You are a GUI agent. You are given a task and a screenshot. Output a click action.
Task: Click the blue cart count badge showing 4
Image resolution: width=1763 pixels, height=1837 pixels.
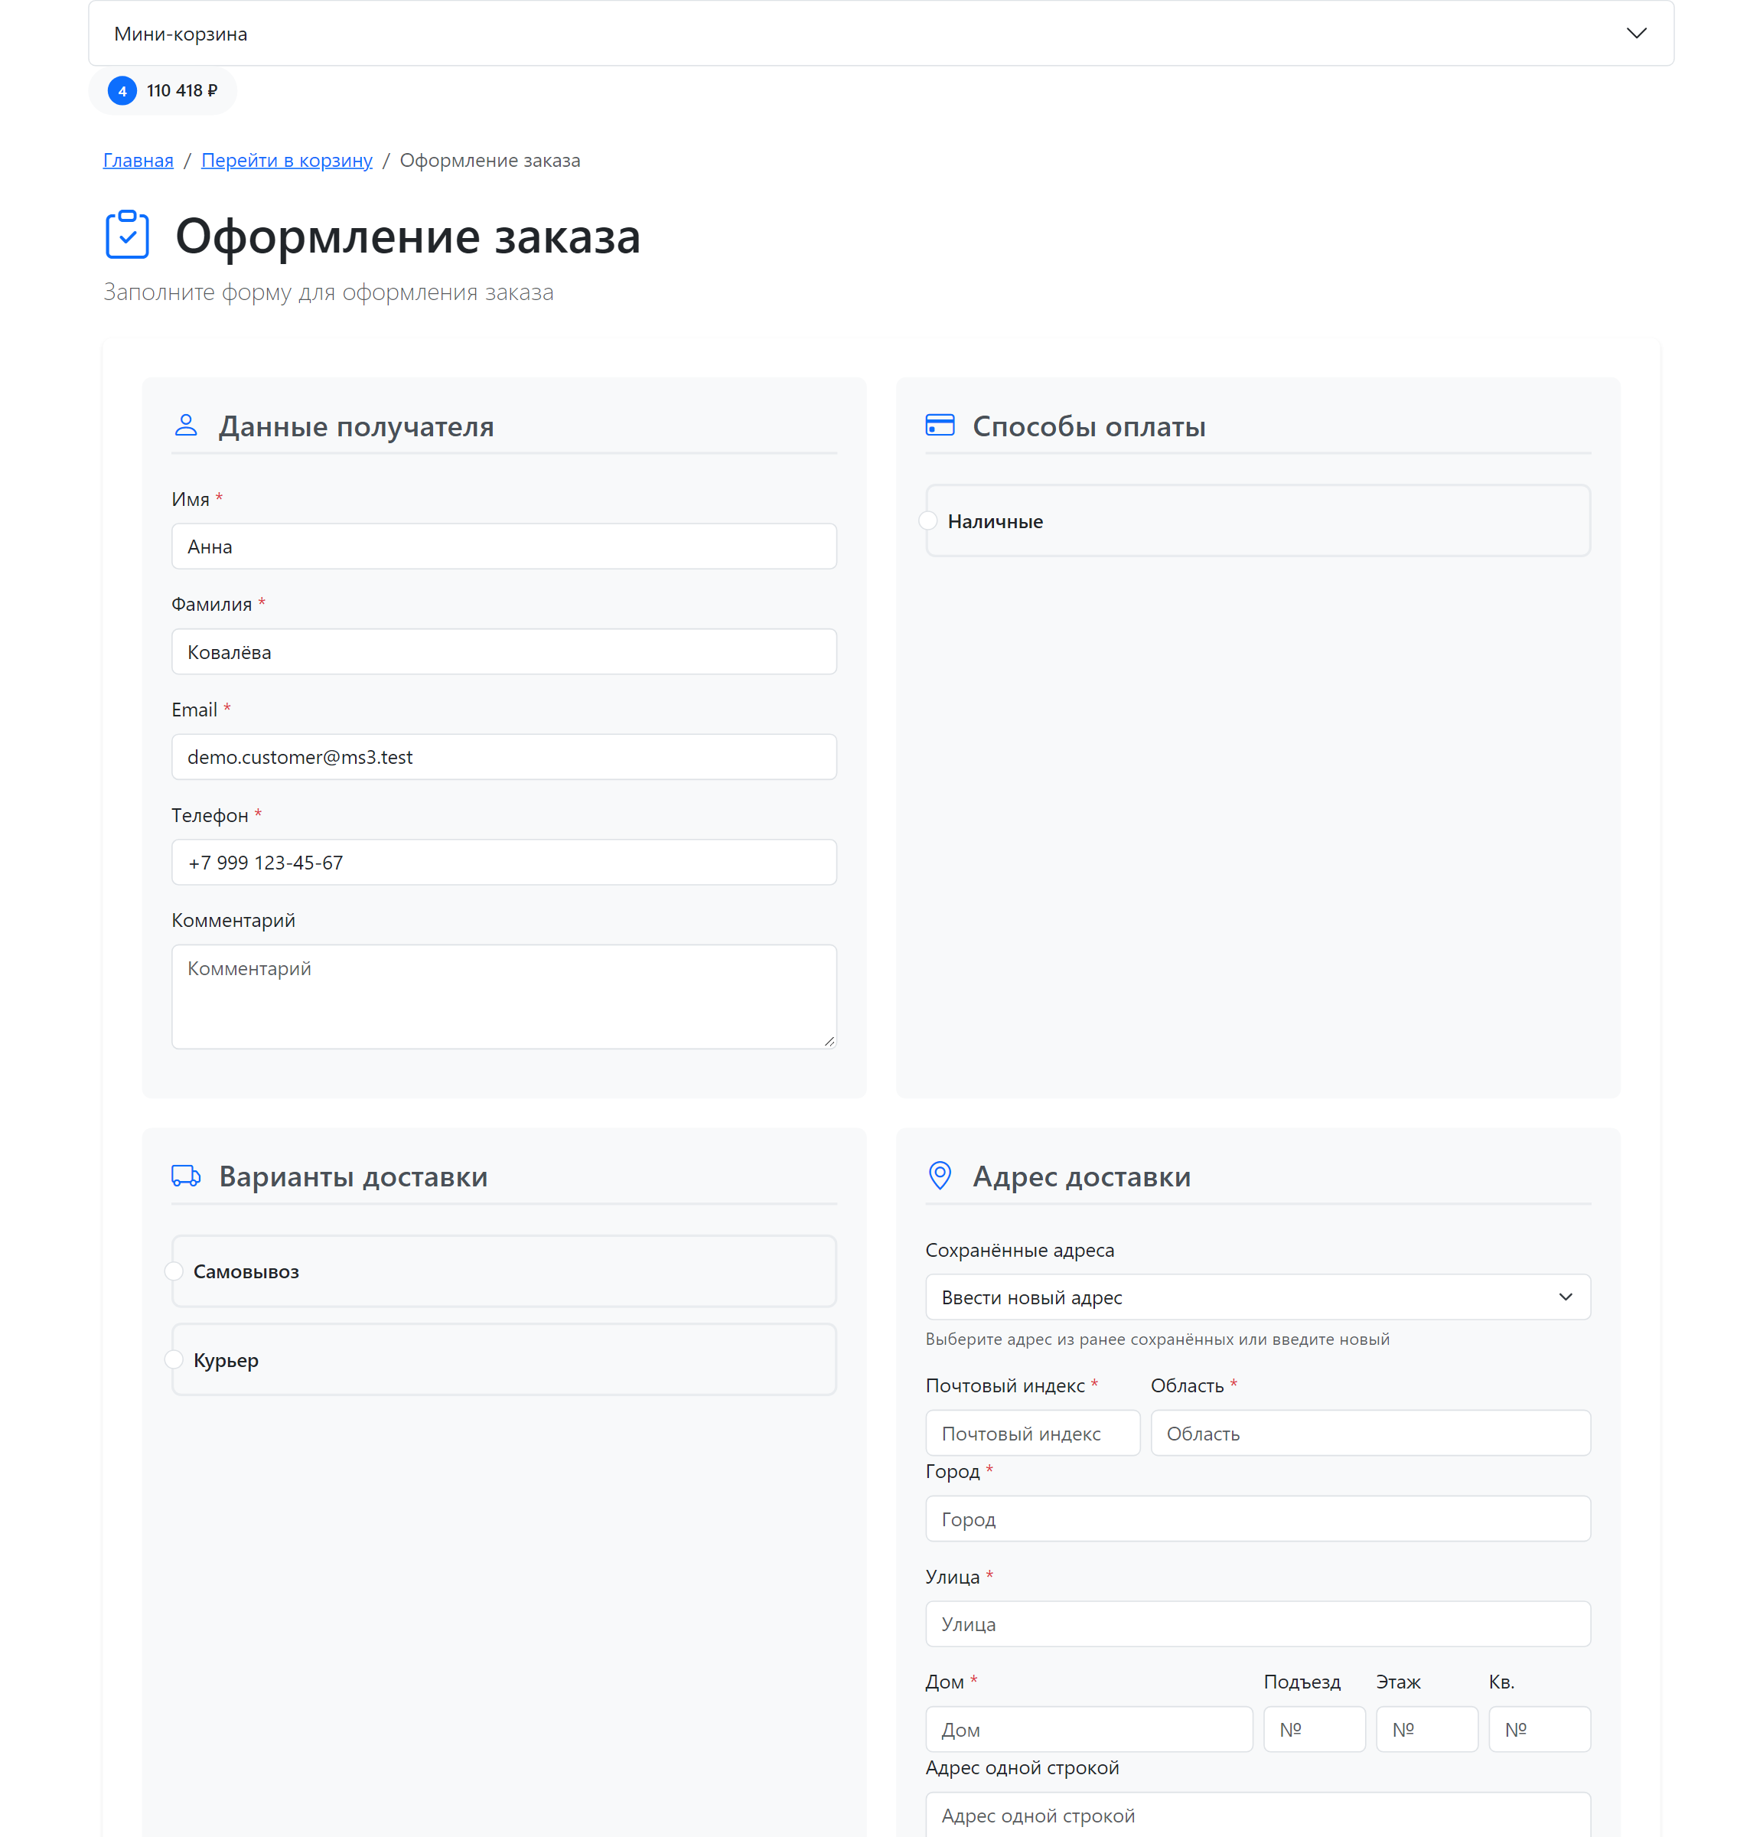(122, 91)
